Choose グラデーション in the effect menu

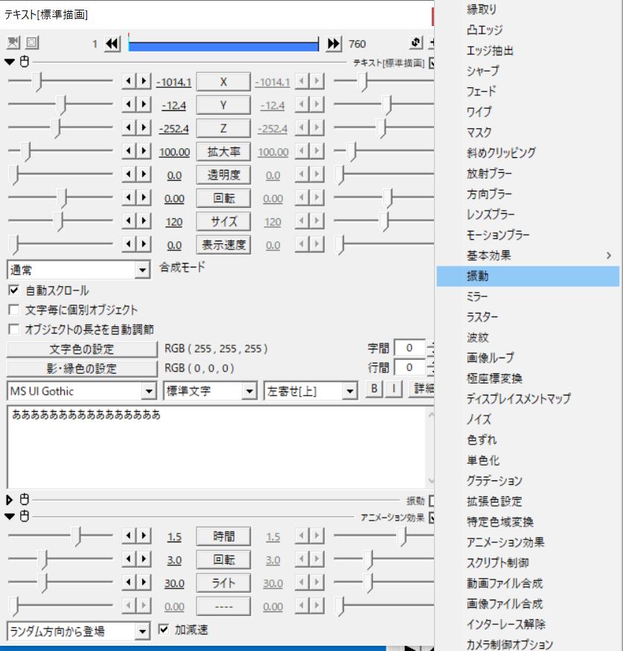(528, 480)
